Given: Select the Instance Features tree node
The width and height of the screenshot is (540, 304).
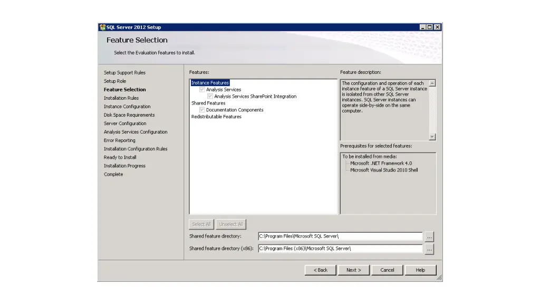Looking at the screenshot, I should click(x=210, y=83).
